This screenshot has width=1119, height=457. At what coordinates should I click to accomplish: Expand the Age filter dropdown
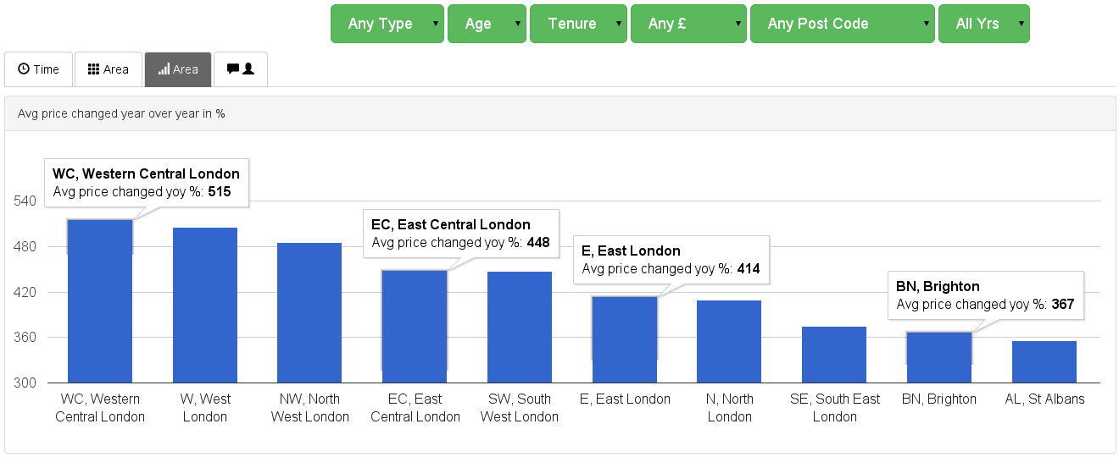tap(487, 24)
